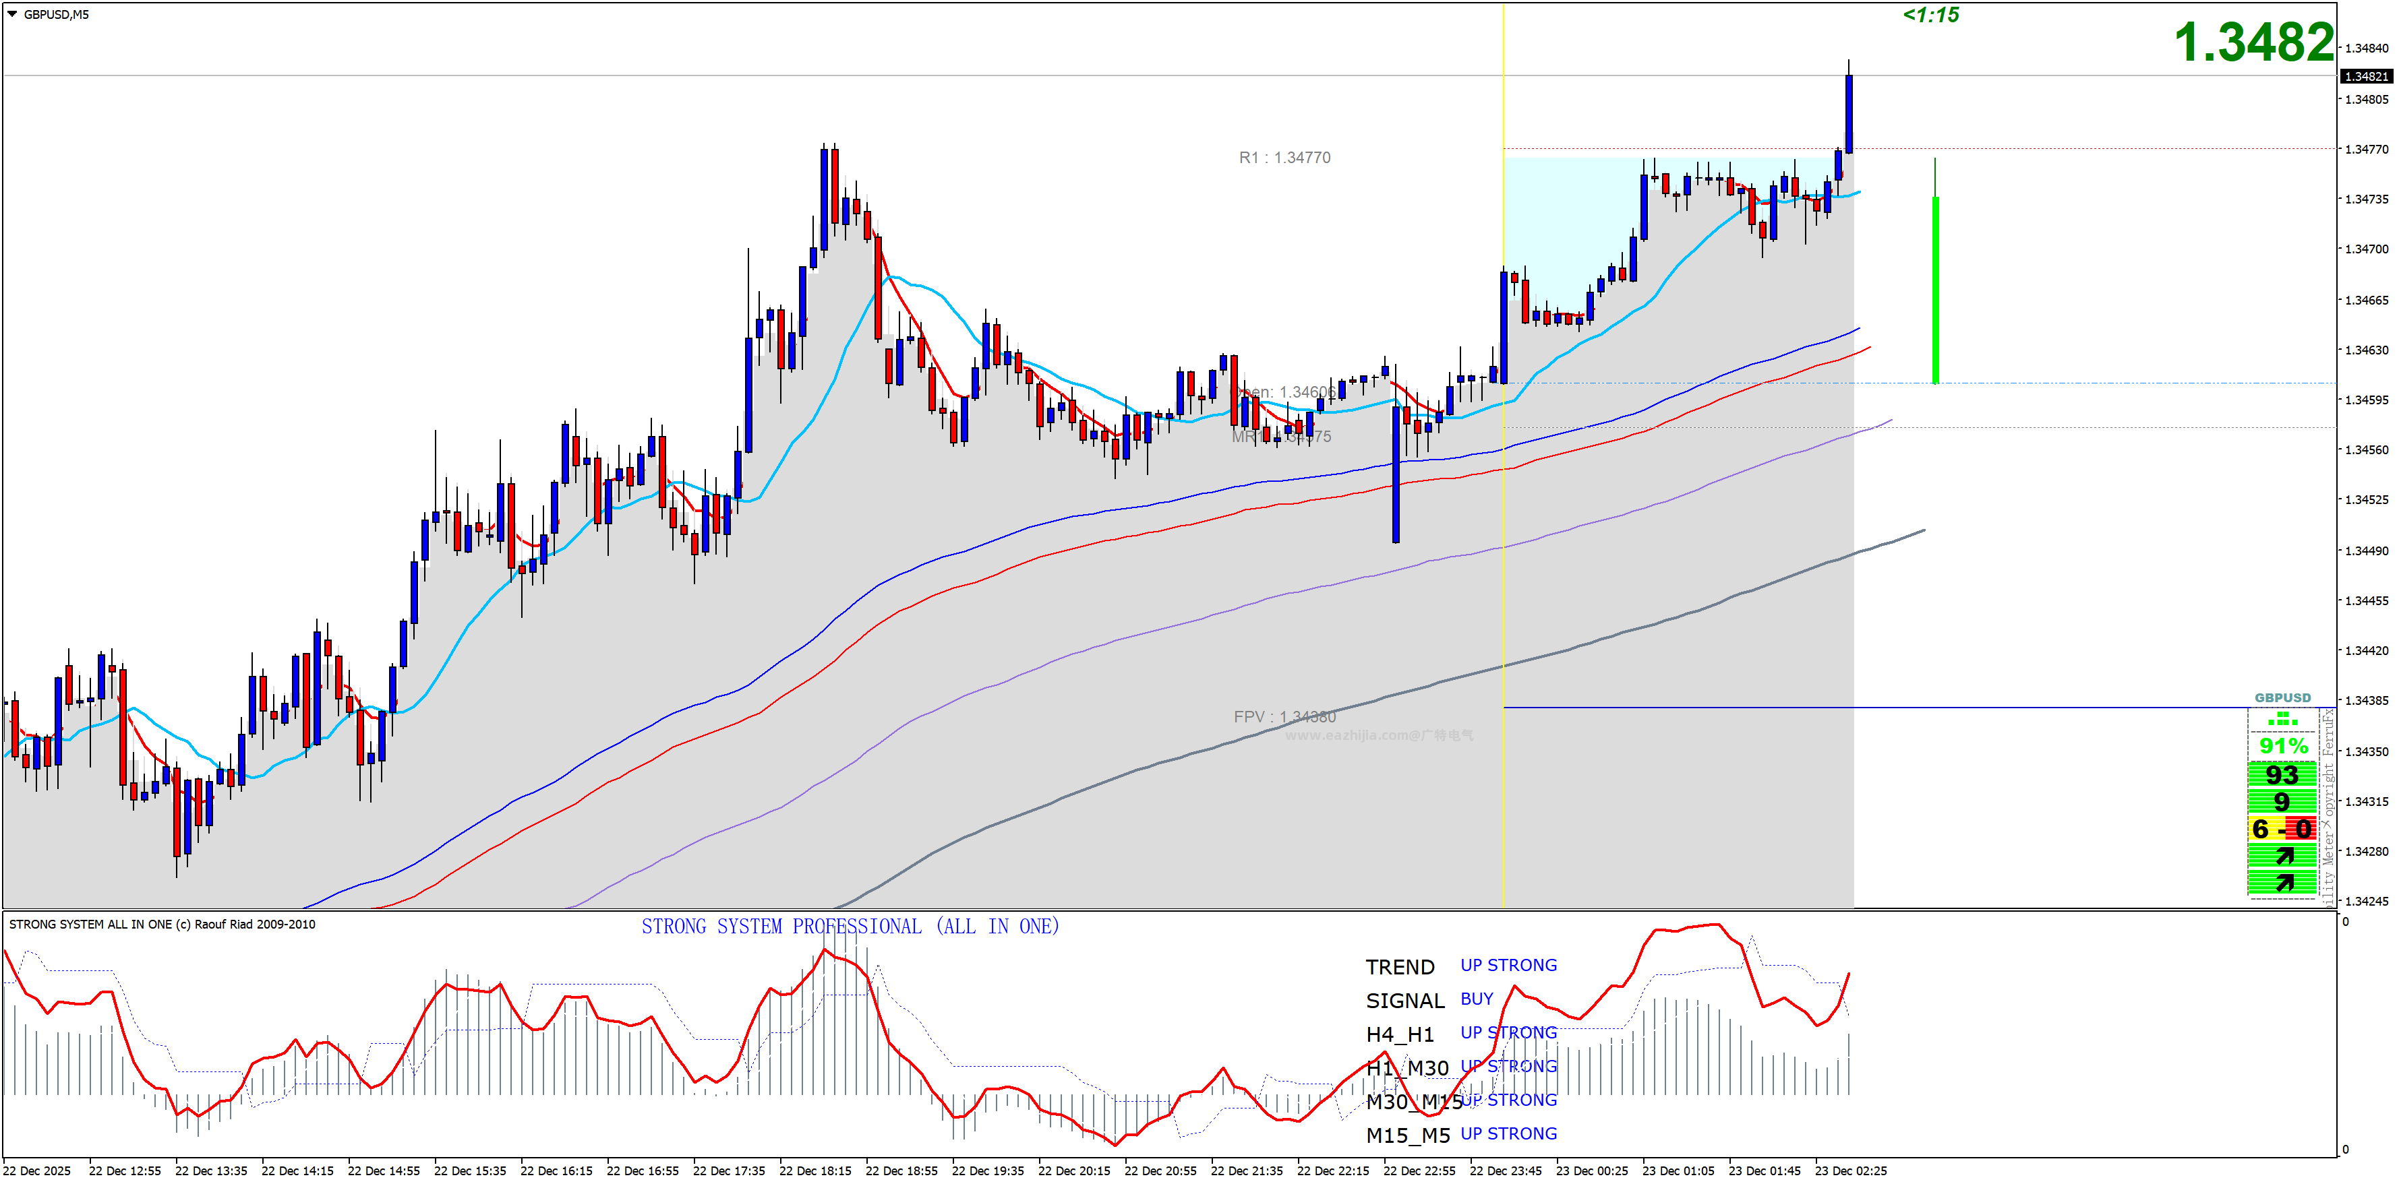Click the green 93 meter cell
This screenshot has width=2399, height=1186.
pyautogui.click(x=2282, y=774)
